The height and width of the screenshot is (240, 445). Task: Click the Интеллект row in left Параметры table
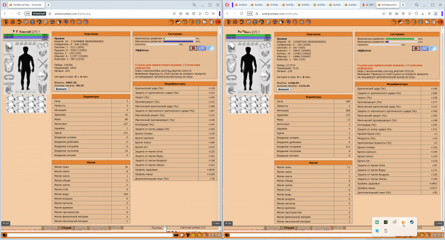91,124
